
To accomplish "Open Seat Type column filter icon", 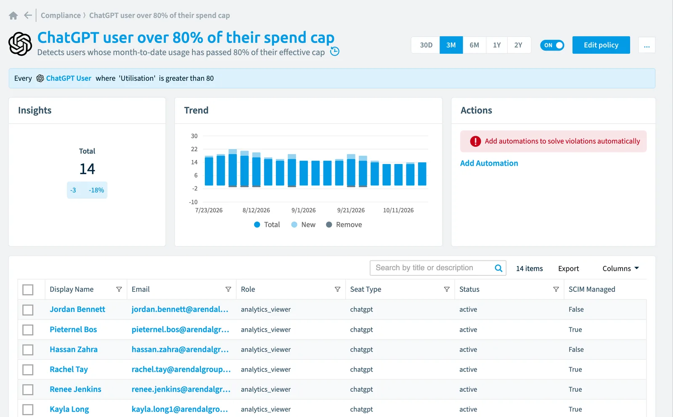I will [447, 289].
